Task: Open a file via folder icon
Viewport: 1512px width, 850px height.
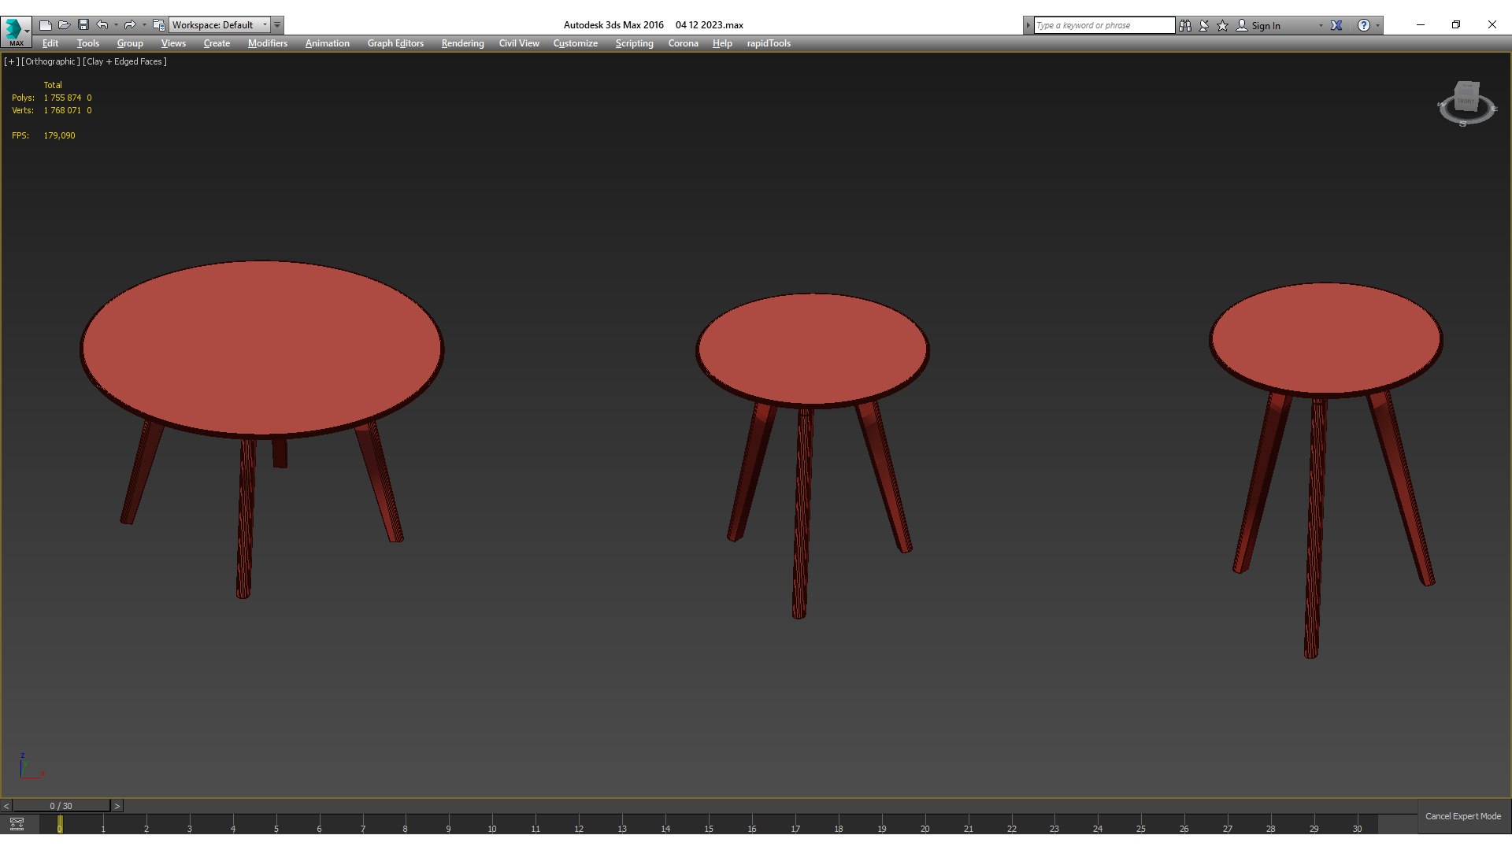Action: click(x=64, y=25)
